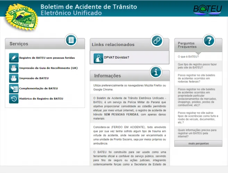Image resolution: width=228 pixels, height=173 pixels.
Task: Open the Impressão de BATEU service
Action: (34, 78)
